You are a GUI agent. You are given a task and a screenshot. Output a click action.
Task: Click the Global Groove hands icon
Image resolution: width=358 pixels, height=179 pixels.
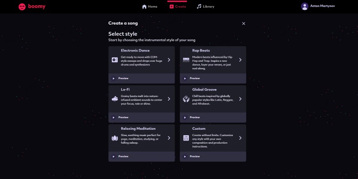(x=186, y=99)
